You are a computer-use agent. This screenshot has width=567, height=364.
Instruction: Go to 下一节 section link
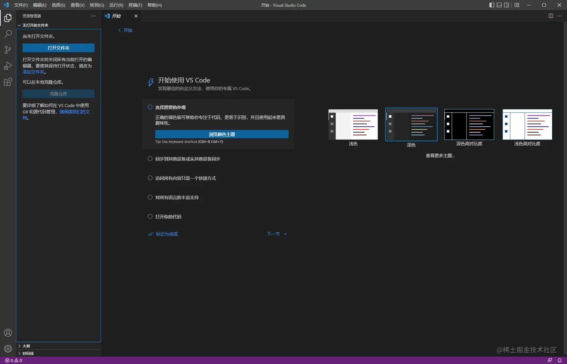277,234
